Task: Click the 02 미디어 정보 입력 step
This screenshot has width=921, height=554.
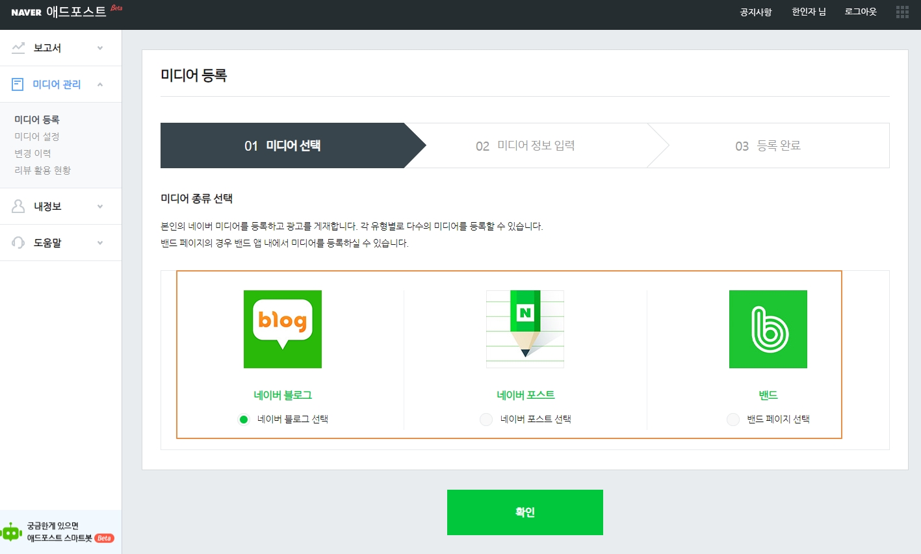Action: pyautogui.click(x=525, y=145)
